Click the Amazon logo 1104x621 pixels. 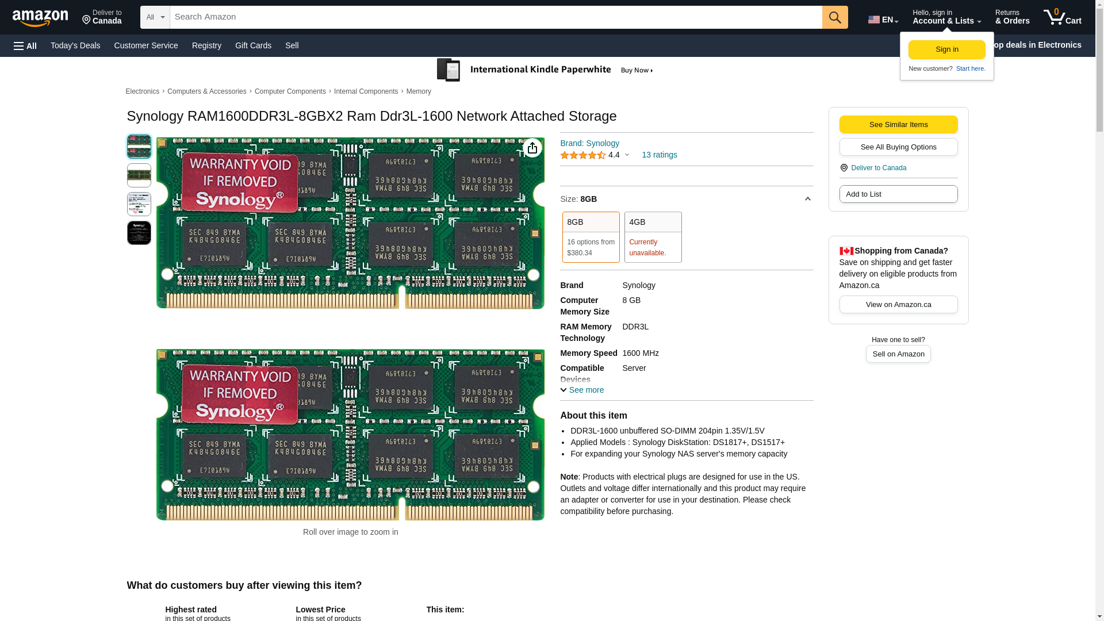point(40,18)
